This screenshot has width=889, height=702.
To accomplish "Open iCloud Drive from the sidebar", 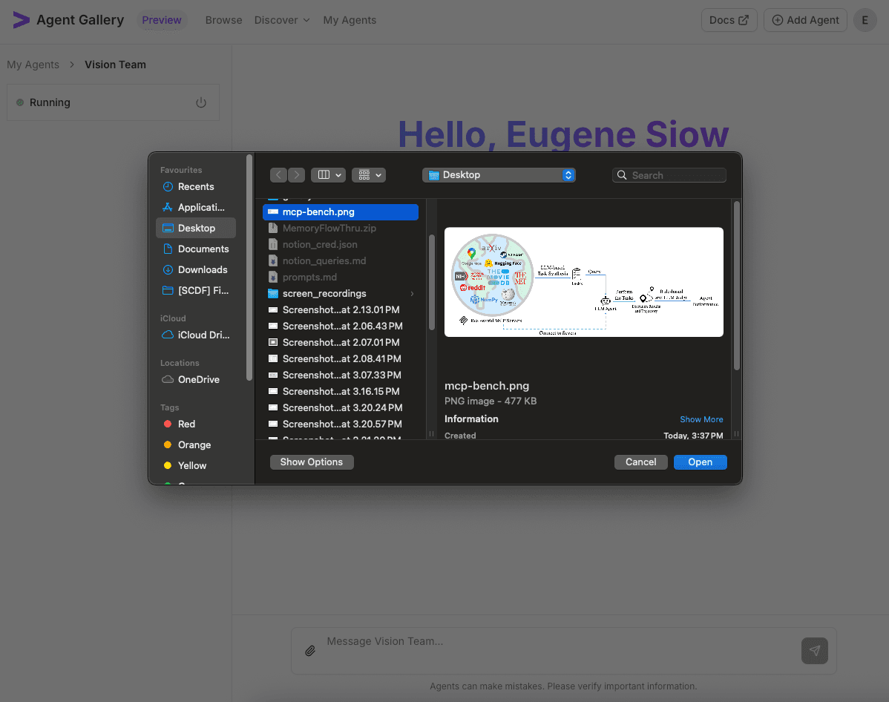I will click(x=203, y=335).
